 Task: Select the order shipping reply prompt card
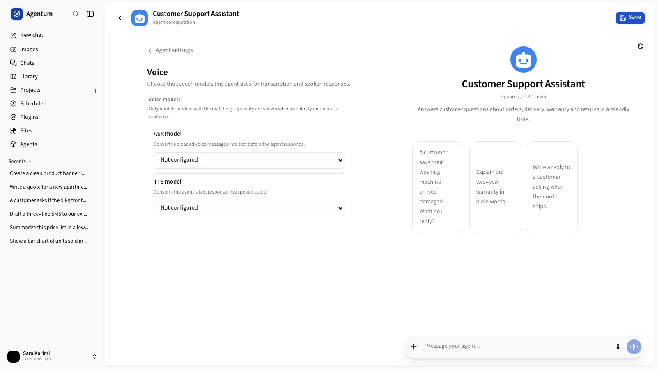point(552,188)
